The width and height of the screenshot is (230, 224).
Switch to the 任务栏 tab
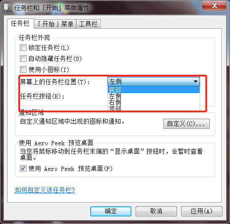[20, 24]
